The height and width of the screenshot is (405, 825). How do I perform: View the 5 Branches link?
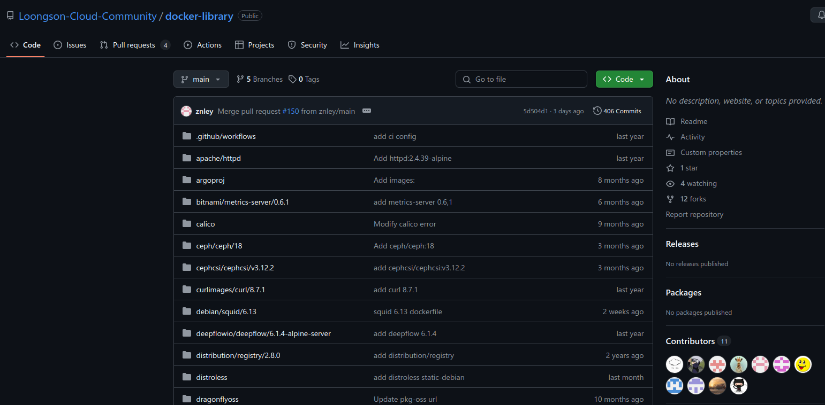(260, 79)
